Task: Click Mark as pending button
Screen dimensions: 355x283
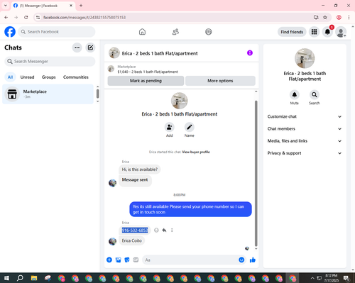Action: [x=146, y=81]
